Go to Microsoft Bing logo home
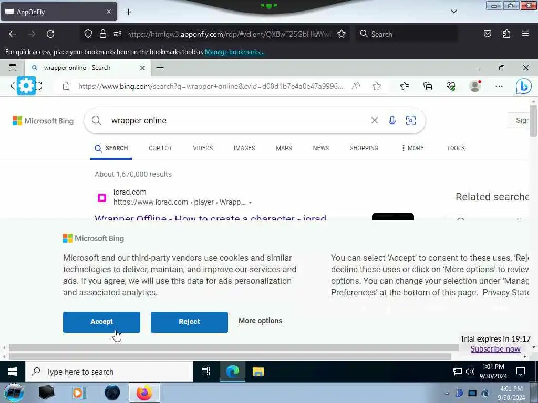The width and height of the screenshot is (538, 403). 43,121
